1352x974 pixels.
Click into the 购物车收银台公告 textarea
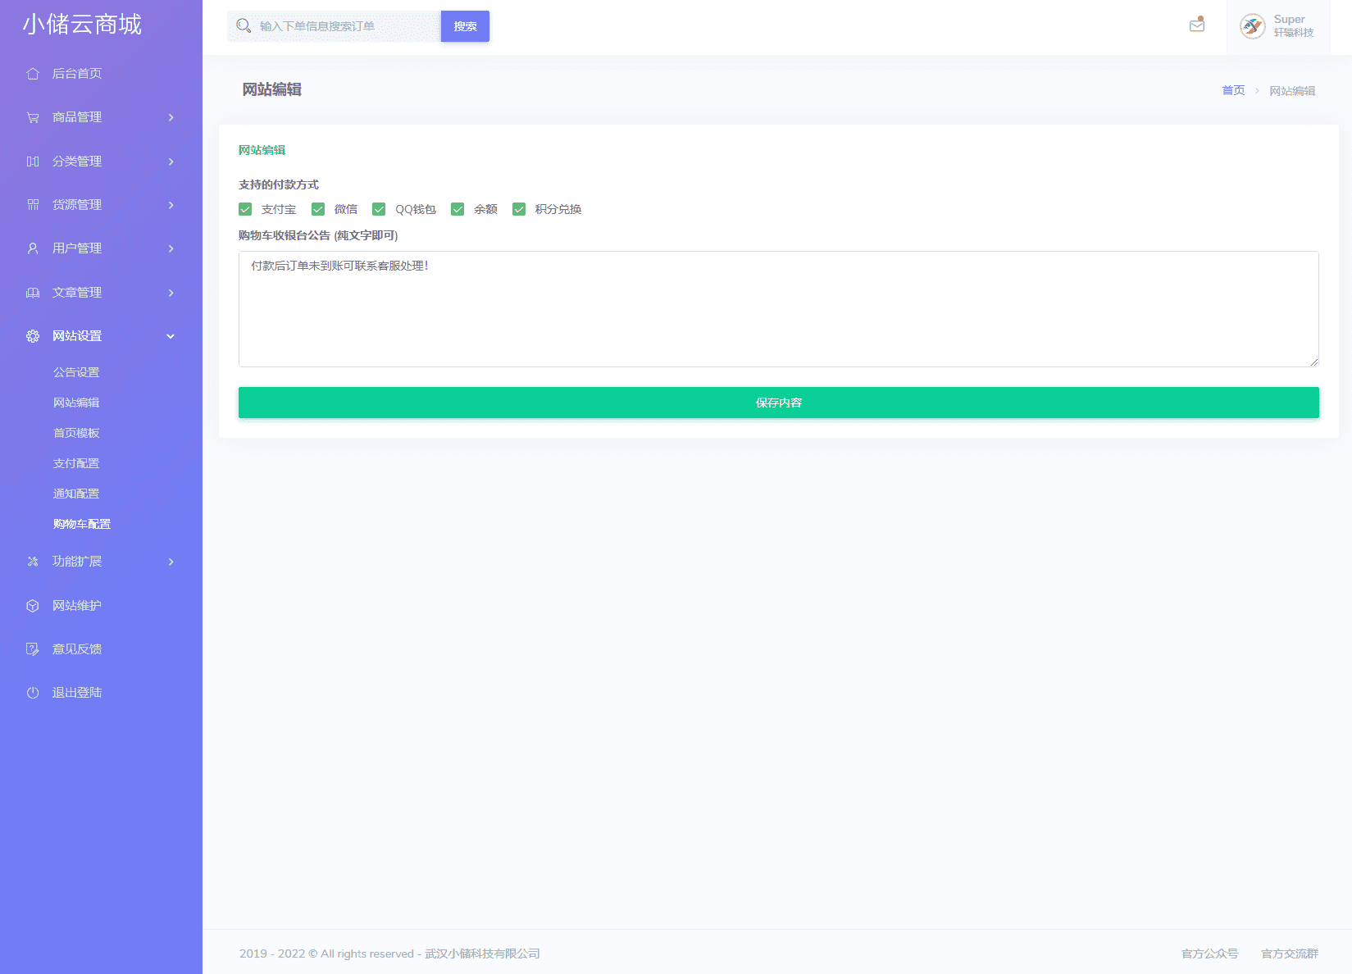click(x=779, y=309)
